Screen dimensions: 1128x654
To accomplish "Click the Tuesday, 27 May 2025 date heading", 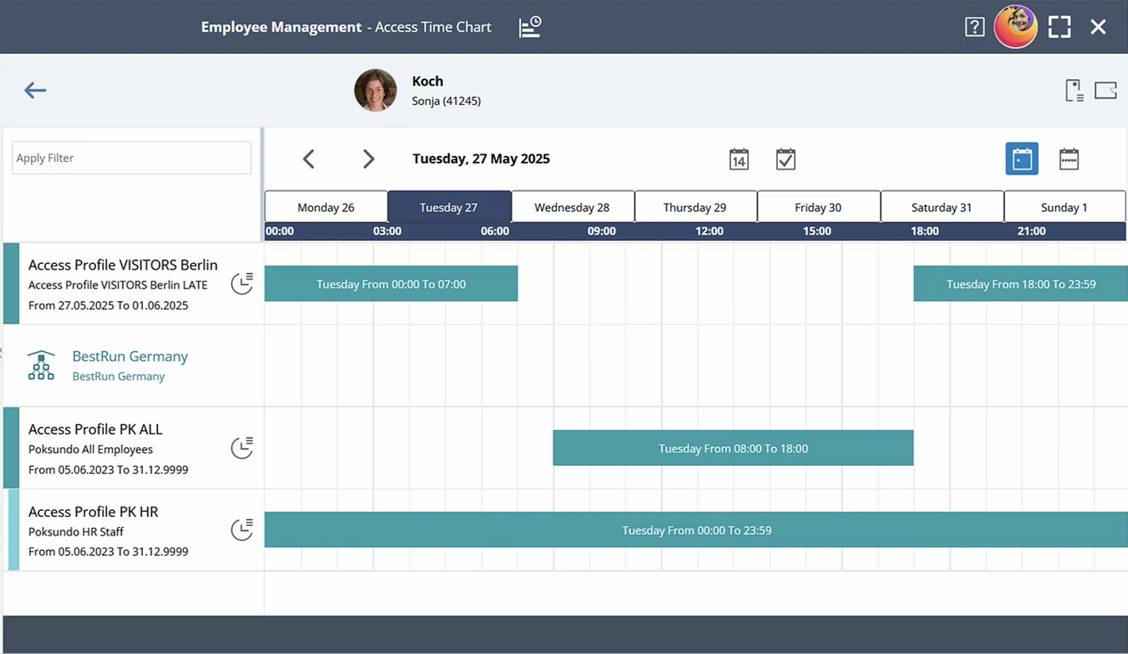I will [x=481, y=159].
